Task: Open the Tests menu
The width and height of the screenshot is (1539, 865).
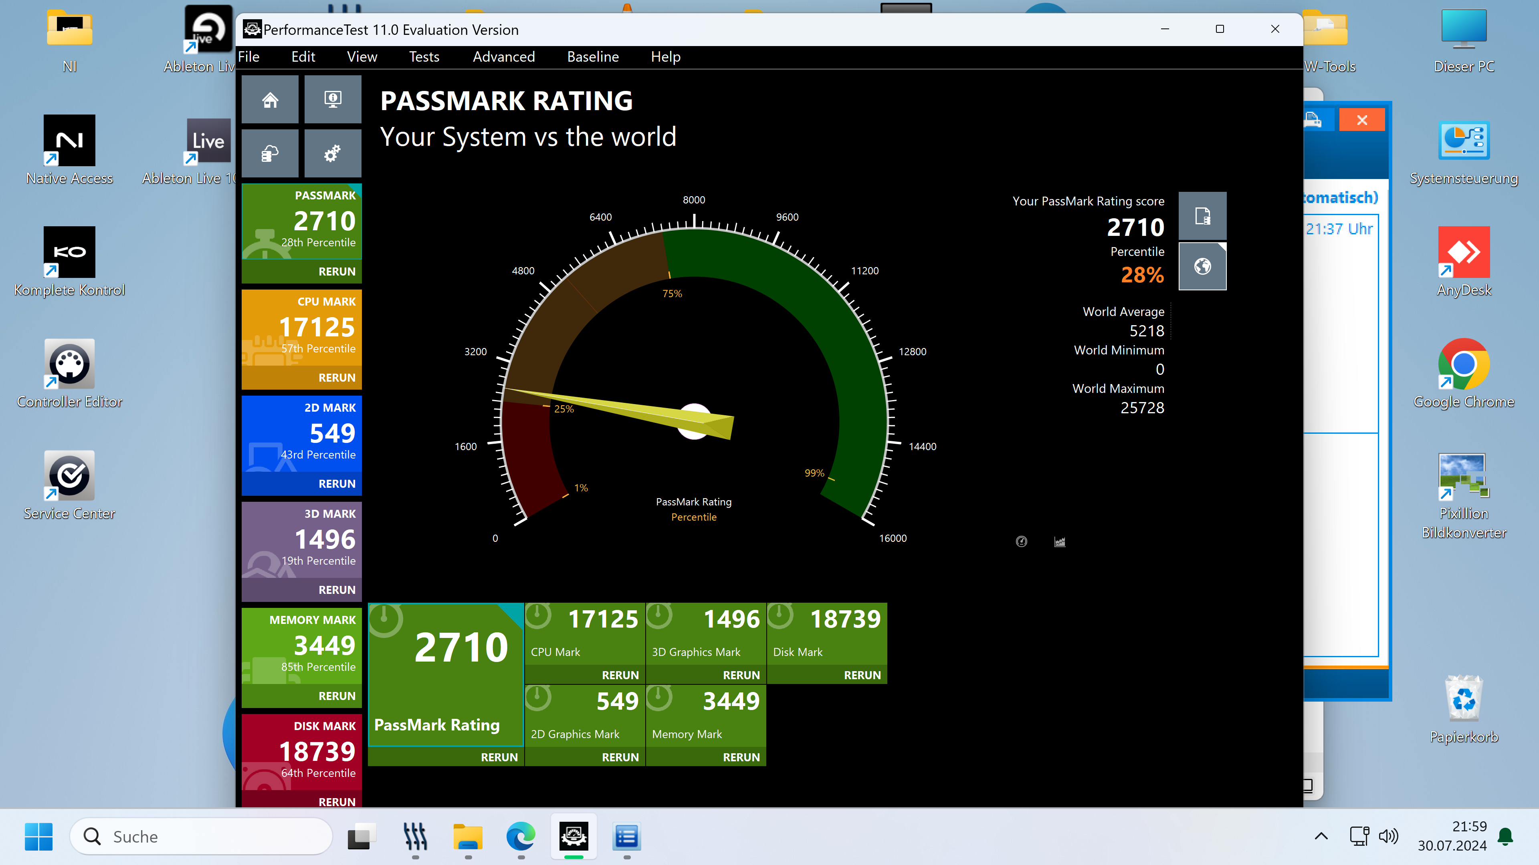Action: click(424, 57)
